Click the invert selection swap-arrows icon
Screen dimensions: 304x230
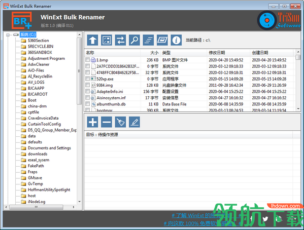tap(120, 40)
